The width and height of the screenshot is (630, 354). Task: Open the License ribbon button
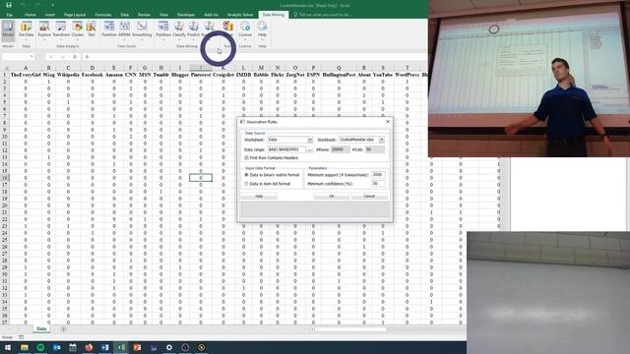pos(245,29)
